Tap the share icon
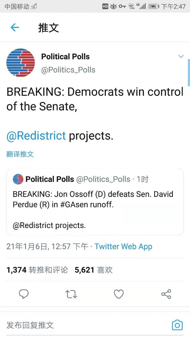 [x=166, y=294]
